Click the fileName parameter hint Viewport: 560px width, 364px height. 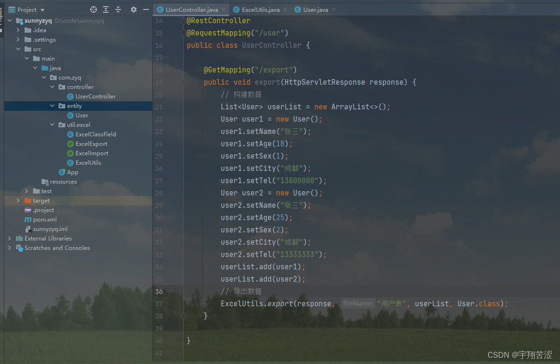pyautogui.click(x=358, y=303)
